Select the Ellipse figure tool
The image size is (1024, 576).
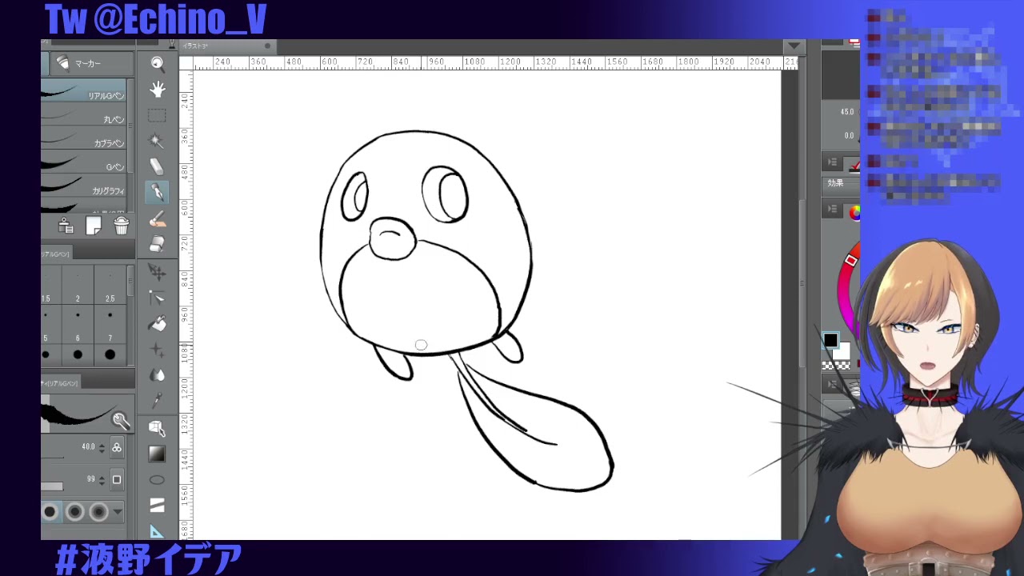pyautogui.click(x=157, y=480)
